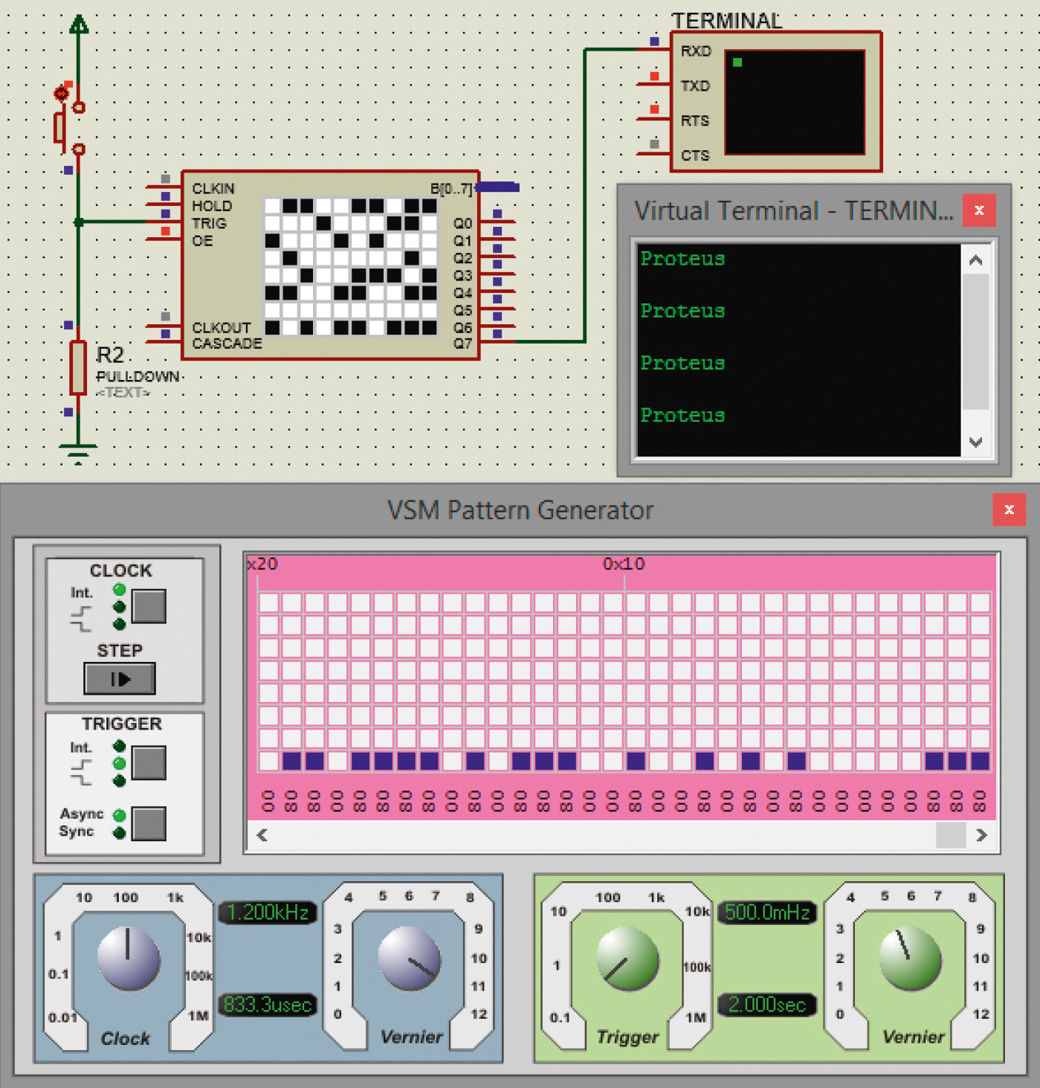The image size is (1040, 1088).
Task: Click the STEP play button
Action: (x=120, y=679)
